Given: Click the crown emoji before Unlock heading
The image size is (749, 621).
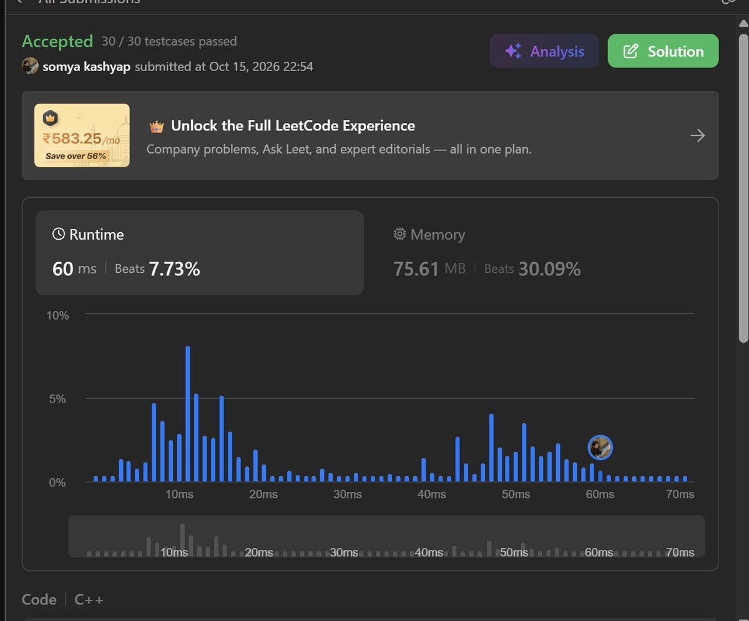Looking at the screenshot, I should point(156,126).
